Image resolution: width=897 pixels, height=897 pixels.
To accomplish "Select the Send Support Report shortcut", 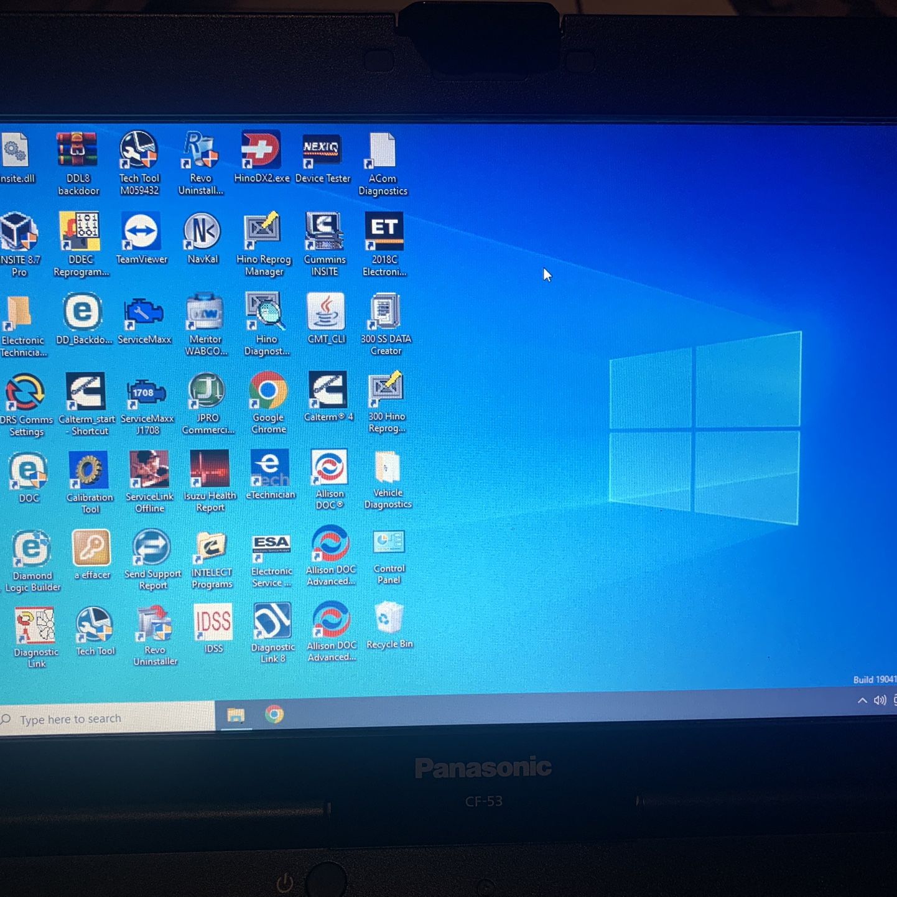I will click(x=152, y=547).
